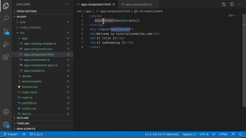Click app breadcrumb segment
Viewport: 246px width, 138px height.
point(88,11)
